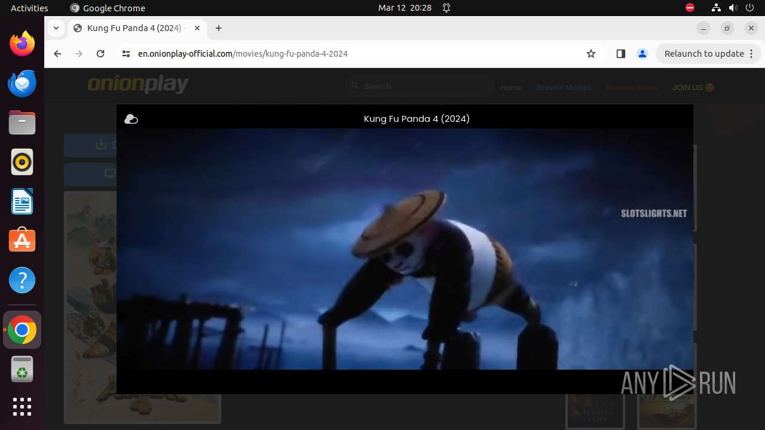Click the Google Chrome dock icon
Viewport: 765px width, 430px height.
22,330
